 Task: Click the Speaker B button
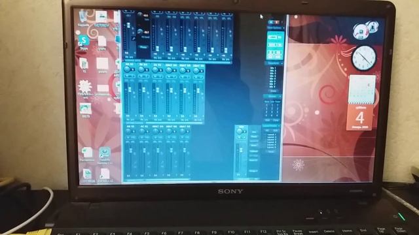tap(254, 141)
